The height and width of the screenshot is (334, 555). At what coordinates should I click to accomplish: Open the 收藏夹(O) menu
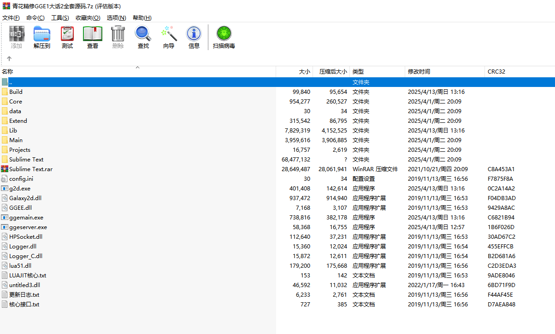point(88,18)
